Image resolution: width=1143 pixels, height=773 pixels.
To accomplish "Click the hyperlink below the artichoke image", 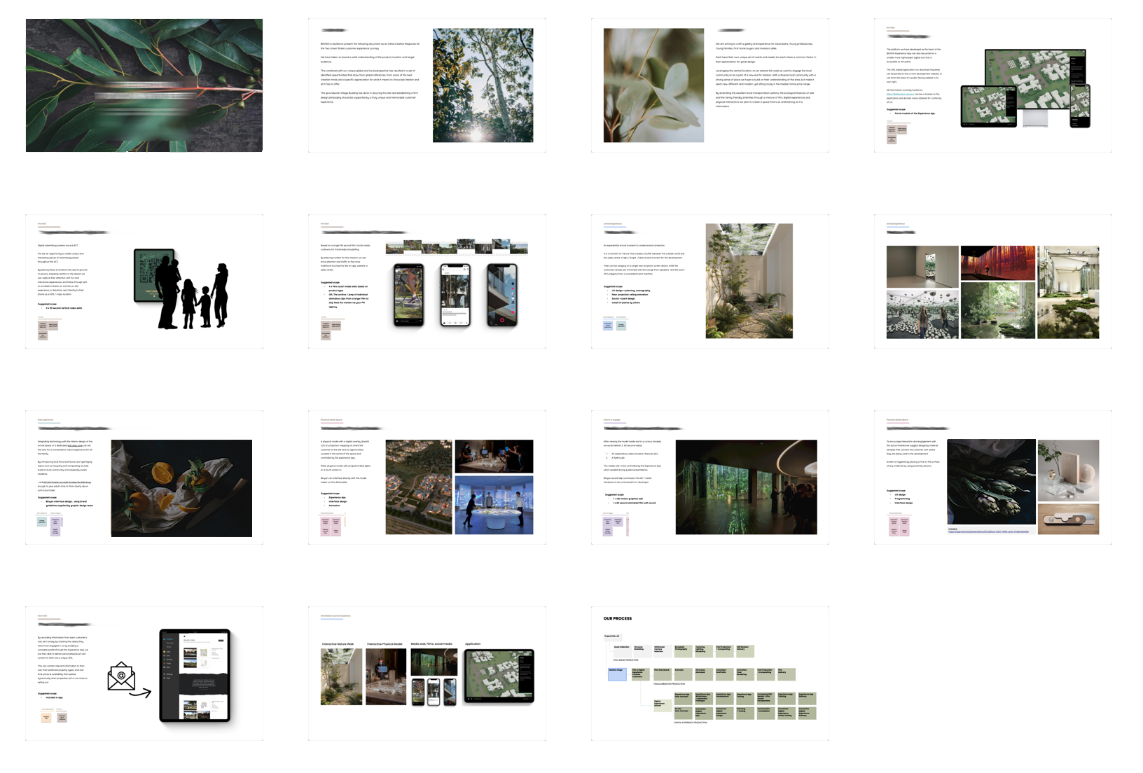I will (x=988, y=531).
